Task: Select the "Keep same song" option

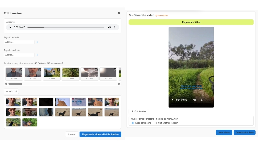Action: tap(133, 123)
